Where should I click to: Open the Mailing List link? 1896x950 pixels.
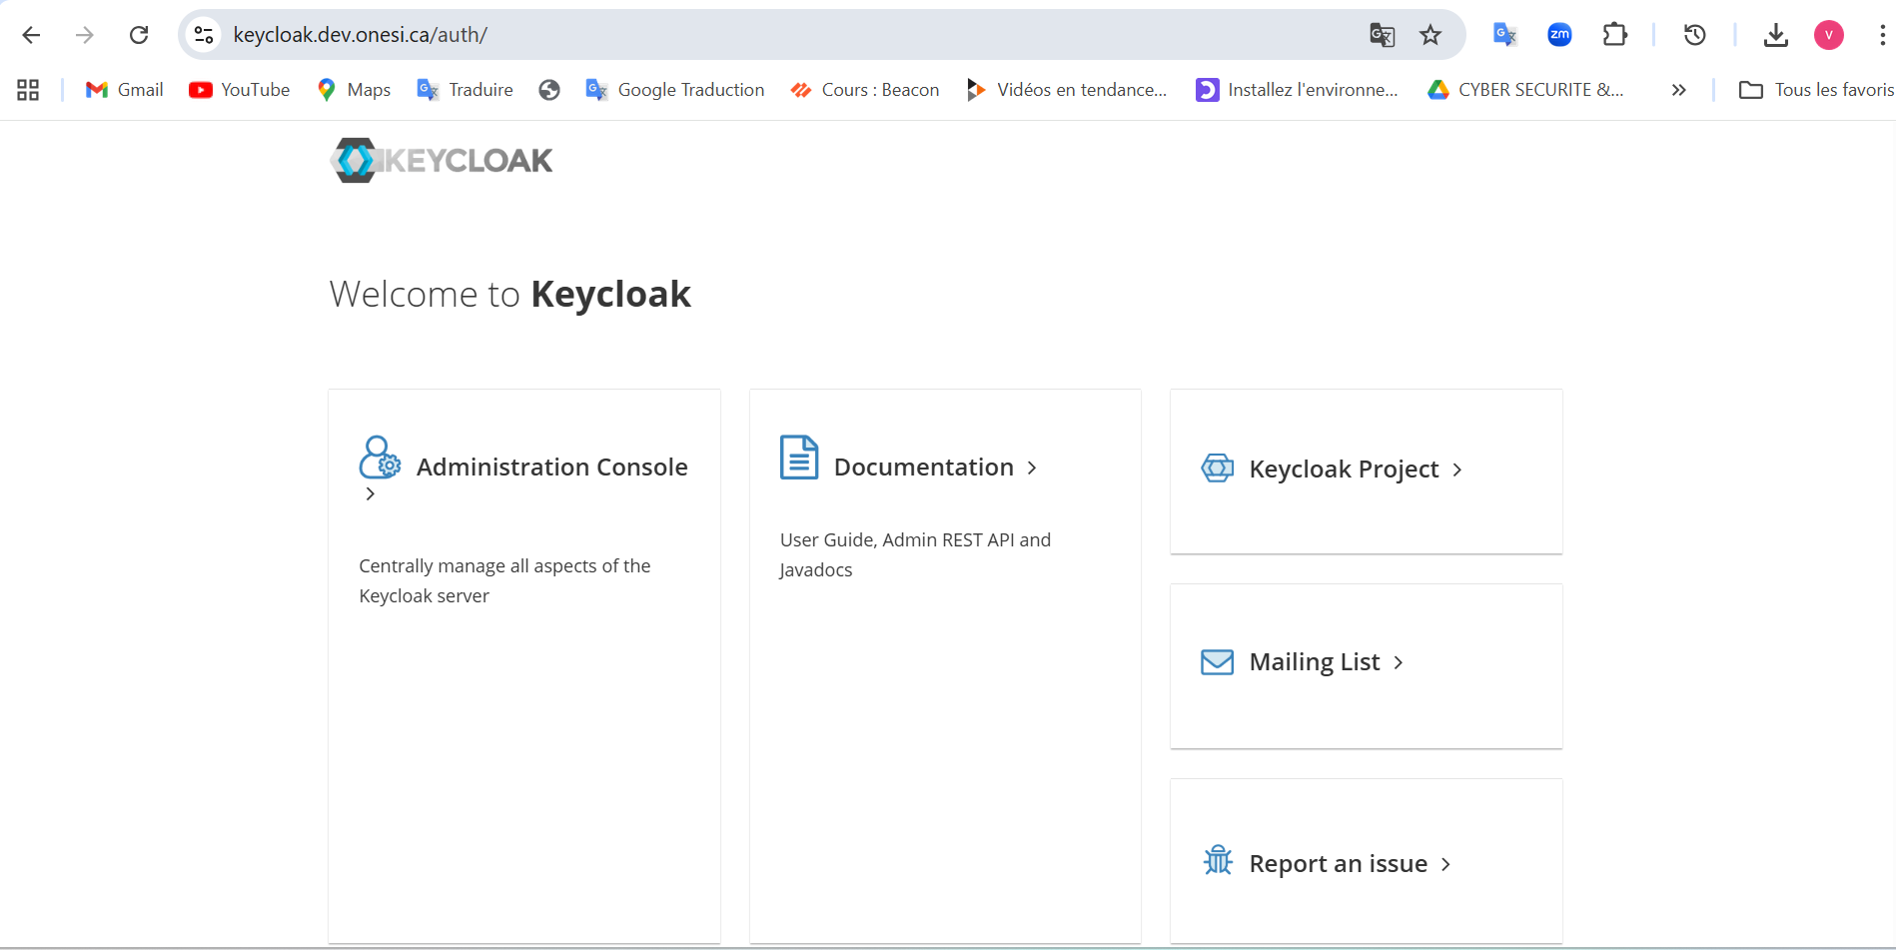pyautogui.click(x=1314, y=662)
